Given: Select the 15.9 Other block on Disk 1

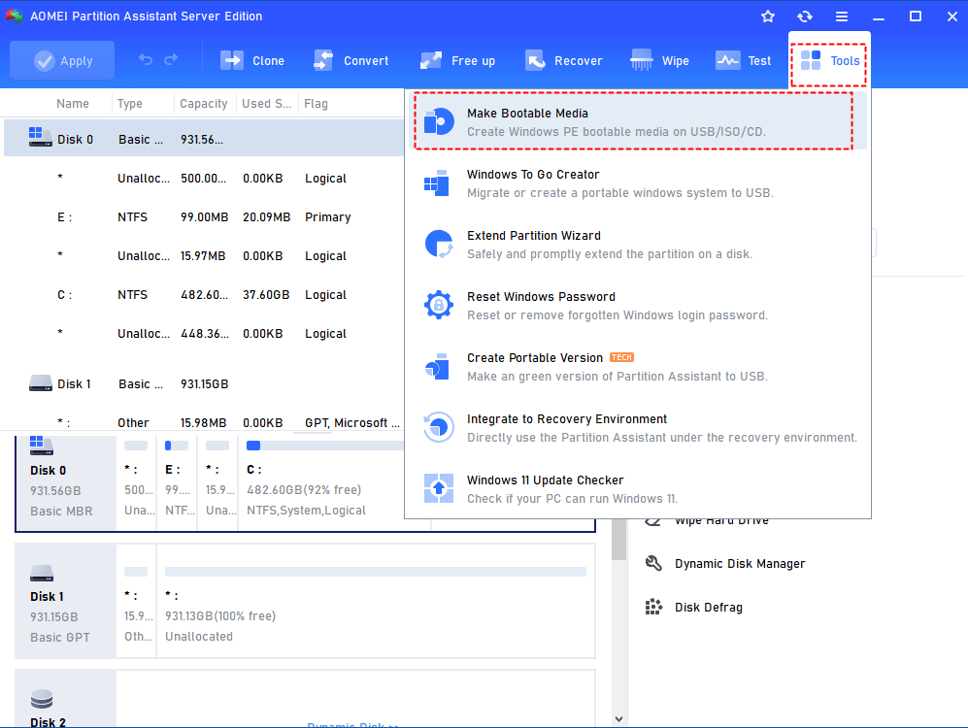Looking at the screenshot, I should [137, 601].
